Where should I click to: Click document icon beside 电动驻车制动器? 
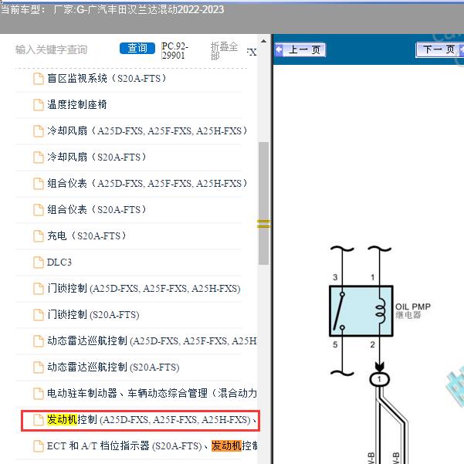click(x=39, y=394)
